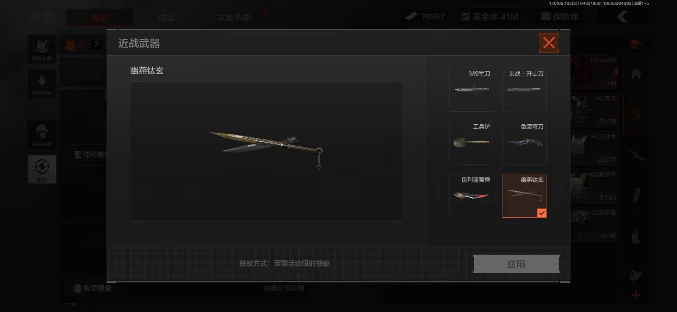Click the 保存方案 download icon
The image size is (677, 312).
pyautogui.click(x=42, y=84)
